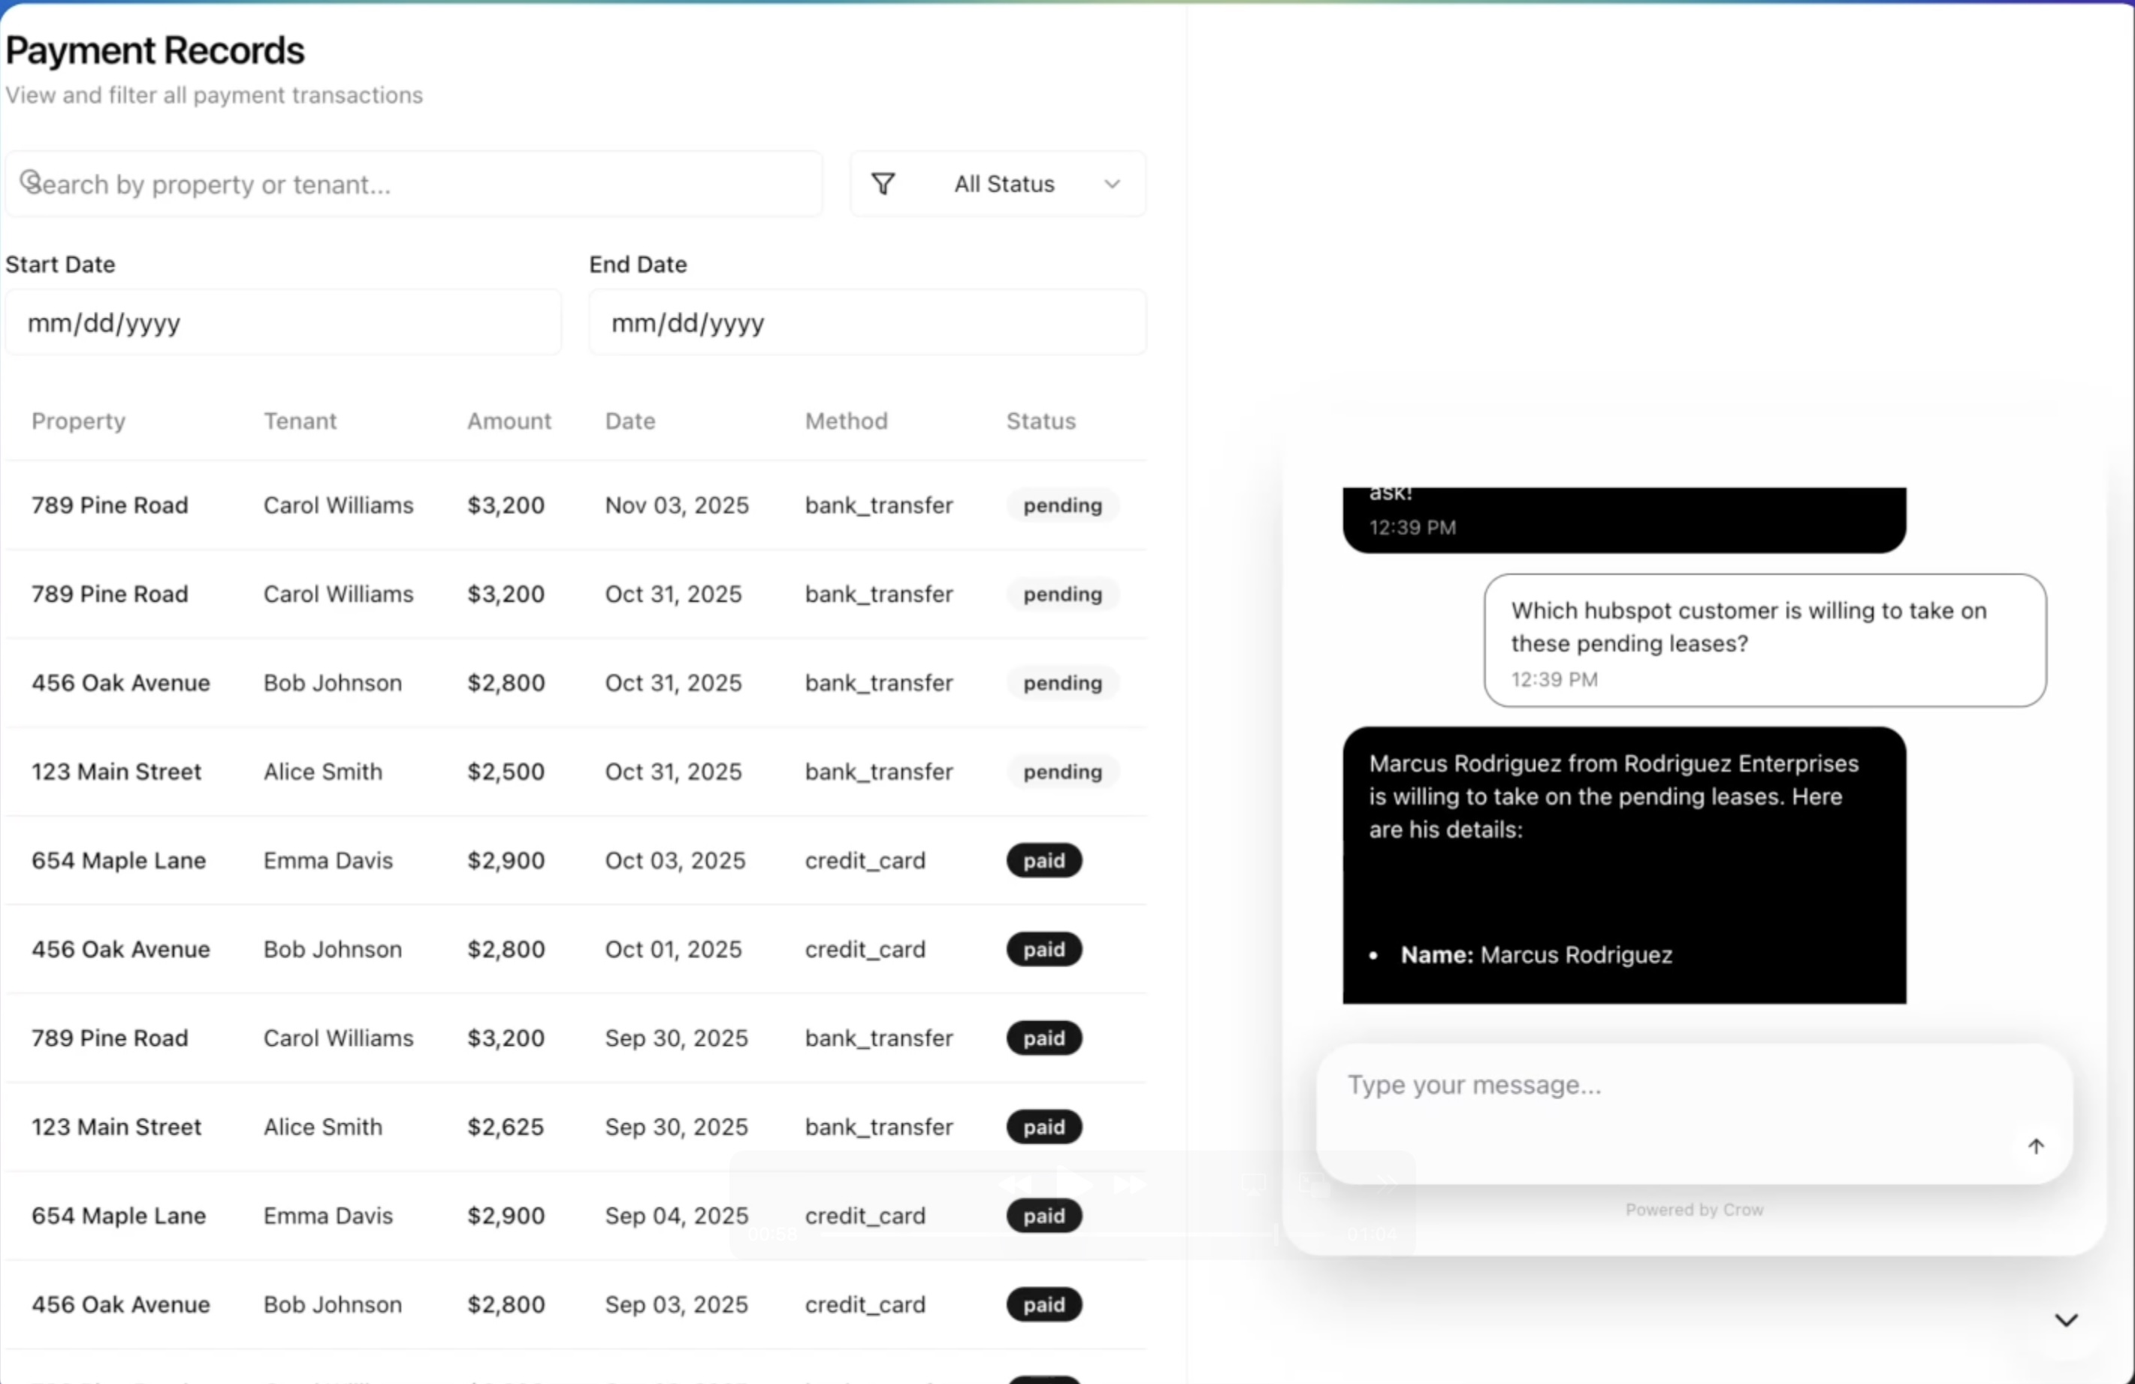Click the send message arrow in the chat
This screenshot has height=1384, width=2135.
click(2035, 1145)
